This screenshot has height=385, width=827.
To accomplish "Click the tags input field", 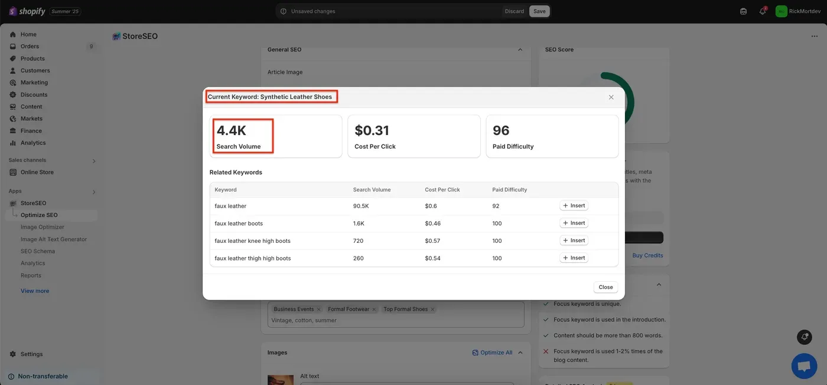I will [x=396, y=320].
